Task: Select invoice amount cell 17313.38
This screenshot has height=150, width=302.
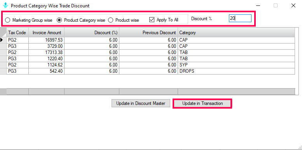Action: 46,52
